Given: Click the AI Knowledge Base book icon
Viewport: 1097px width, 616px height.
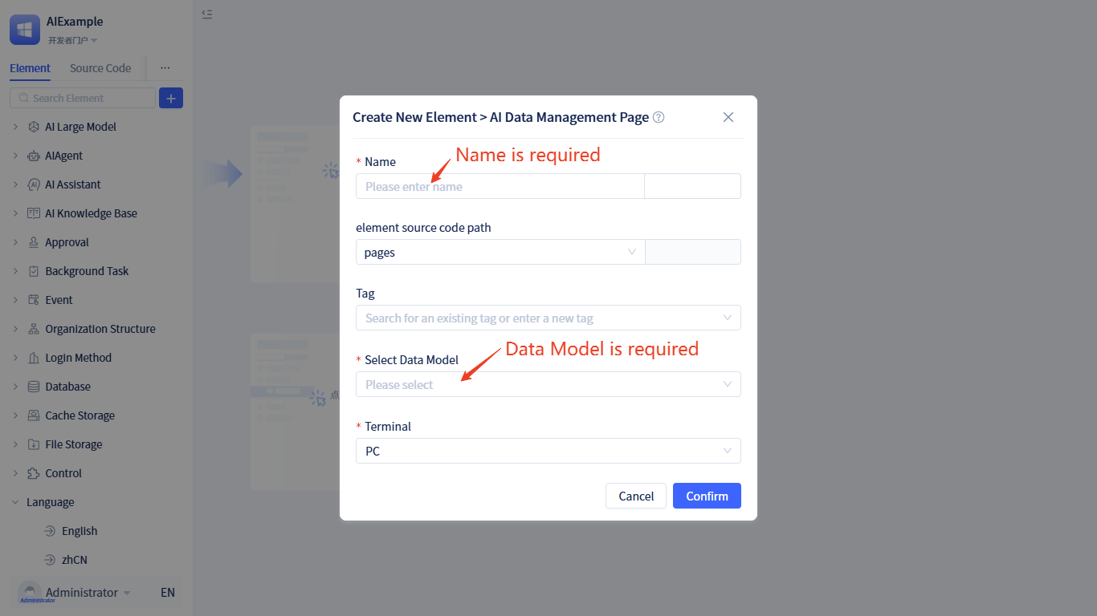Looking at the screenshot, I should pyautogui.click(x=34, y=213).
